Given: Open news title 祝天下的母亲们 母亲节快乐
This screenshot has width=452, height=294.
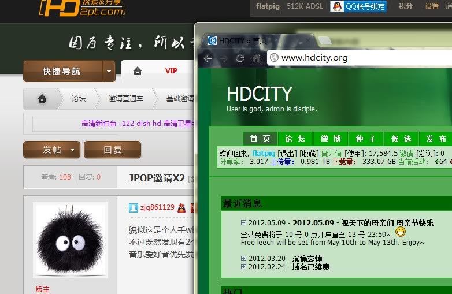Looking at the screenshot, I should [x=387, y=223].
